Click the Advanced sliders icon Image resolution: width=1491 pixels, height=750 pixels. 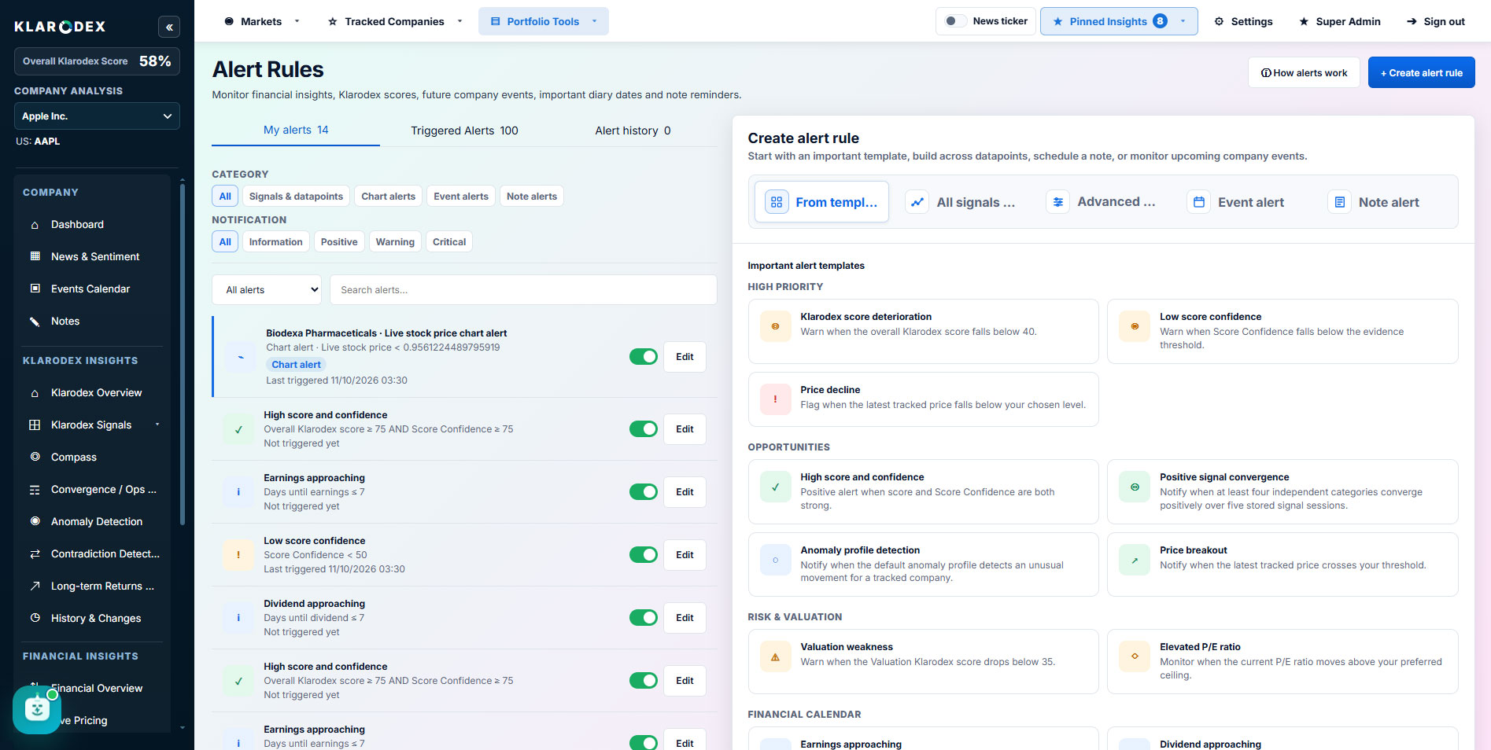pos(1057,202)
